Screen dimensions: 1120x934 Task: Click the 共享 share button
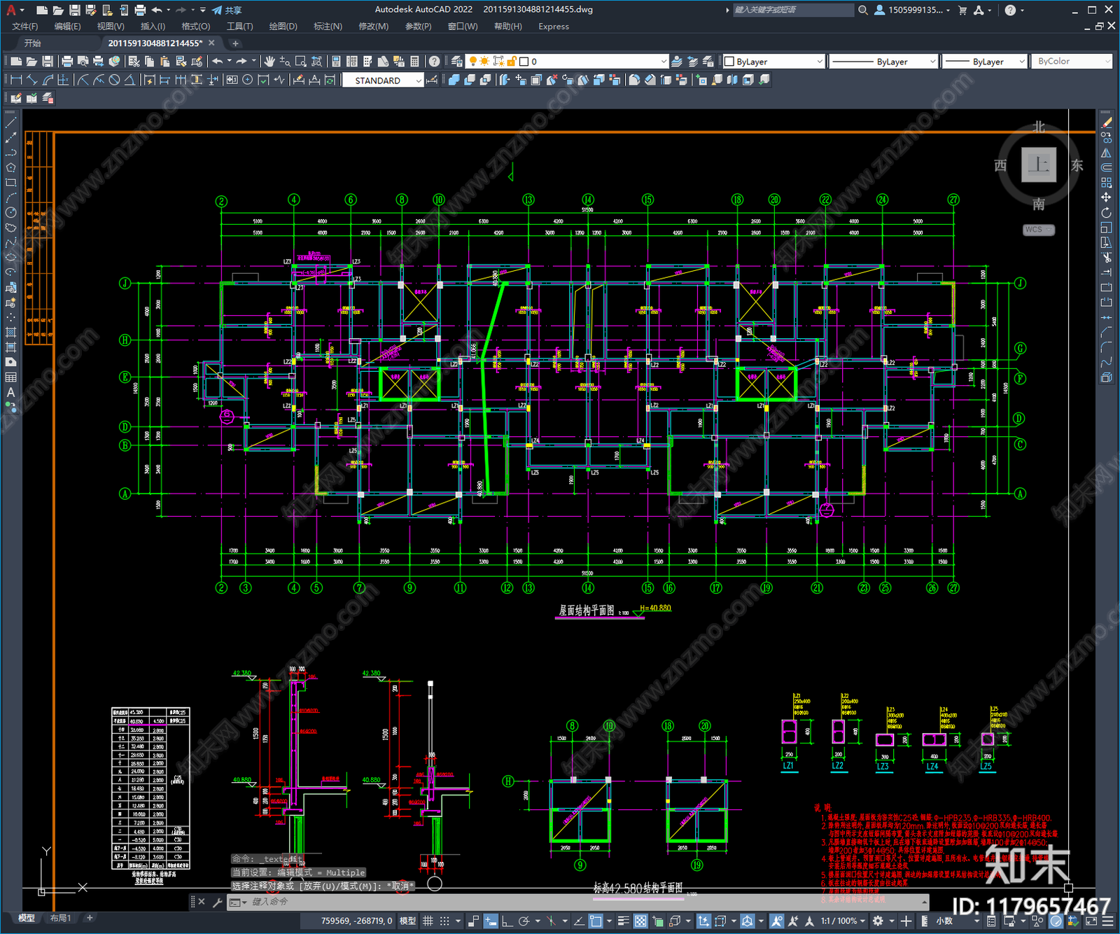[227, 10]
